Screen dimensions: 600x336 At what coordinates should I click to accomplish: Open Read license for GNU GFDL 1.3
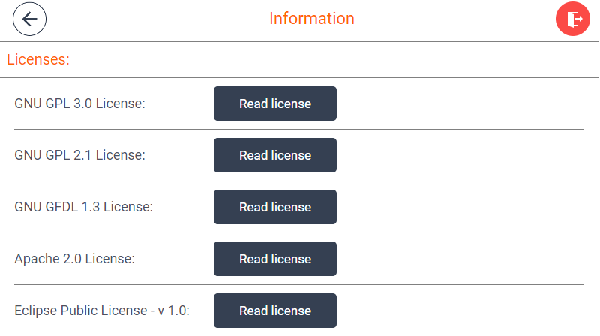pos(275,207)
